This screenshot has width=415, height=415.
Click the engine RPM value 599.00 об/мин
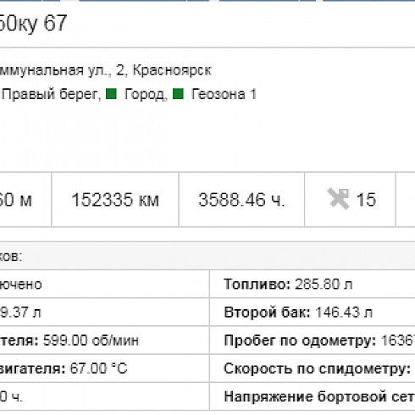(91, 340)
